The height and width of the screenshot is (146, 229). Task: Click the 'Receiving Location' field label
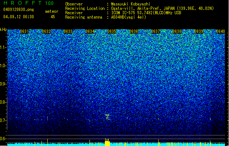click(x=85, y=8)
